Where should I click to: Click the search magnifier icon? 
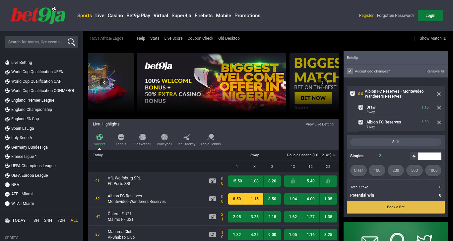point(71,42)
